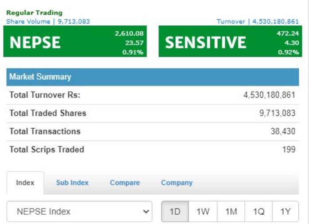Open the Sub Index tab
The width and height of the screenshot is (309, 224).
click(72, 183)
